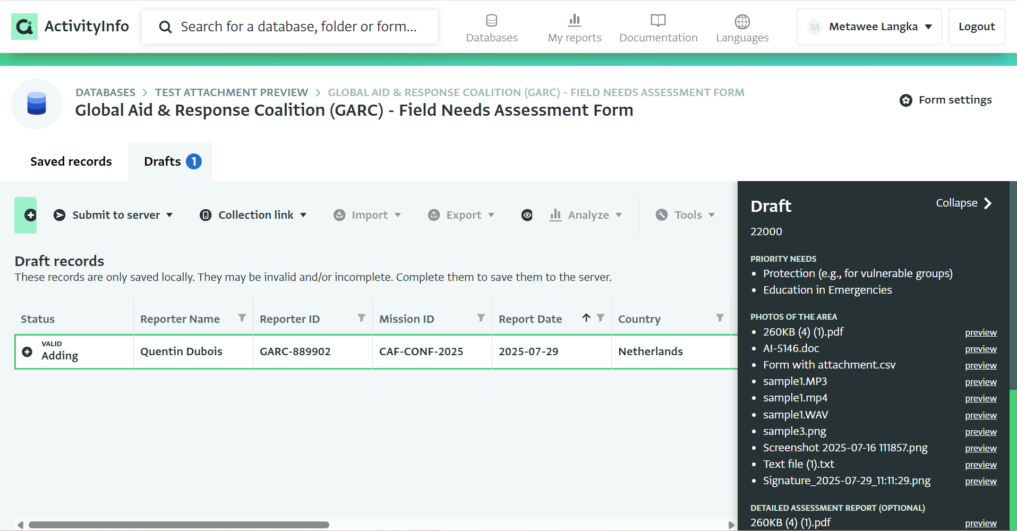The image size is (1017, 531).
Task: Collapse the Draft side panel
Action: pyautogui.click(x=963, y=203)
